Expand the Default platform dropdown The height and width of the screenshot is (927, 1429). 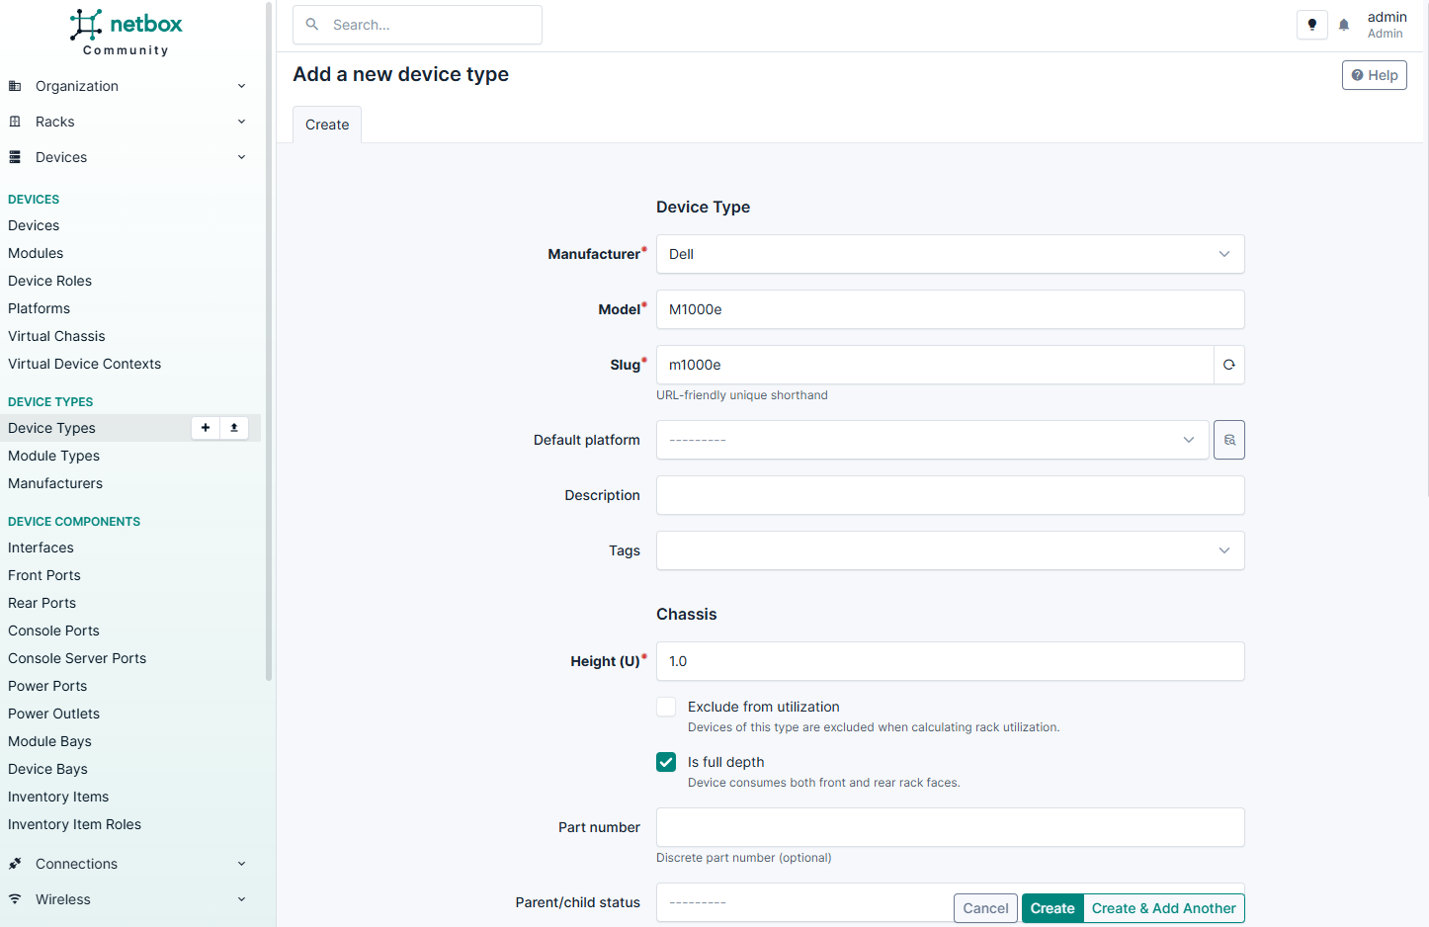[932, 440]
